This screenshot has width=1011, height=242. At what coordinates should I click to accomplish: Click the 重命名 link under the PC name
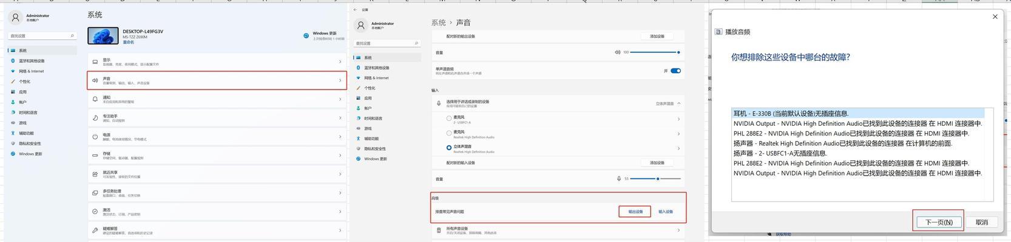[x=129, y=42]
